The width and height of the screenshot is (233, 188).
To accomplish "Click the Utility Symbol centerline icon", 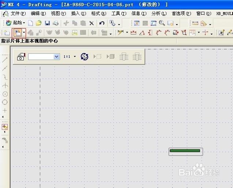I will 205,33.
